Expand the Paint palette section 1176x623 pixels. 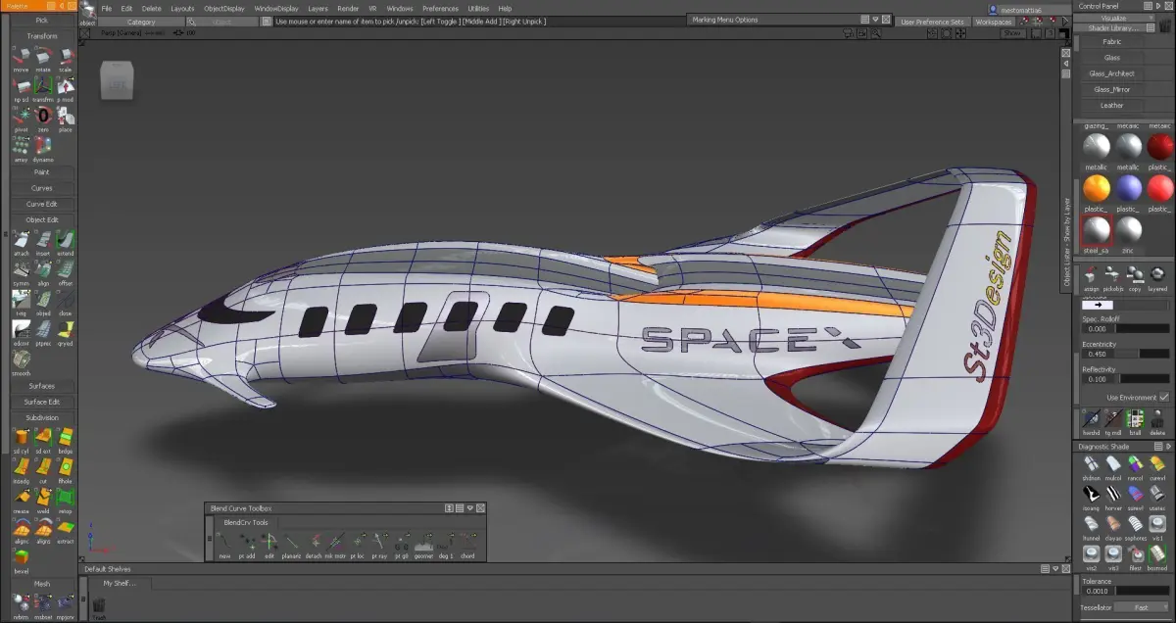coord(42,172)
